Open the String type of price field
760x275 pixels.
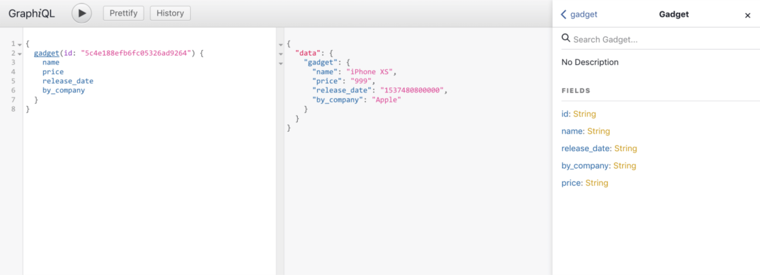(597, 183)
